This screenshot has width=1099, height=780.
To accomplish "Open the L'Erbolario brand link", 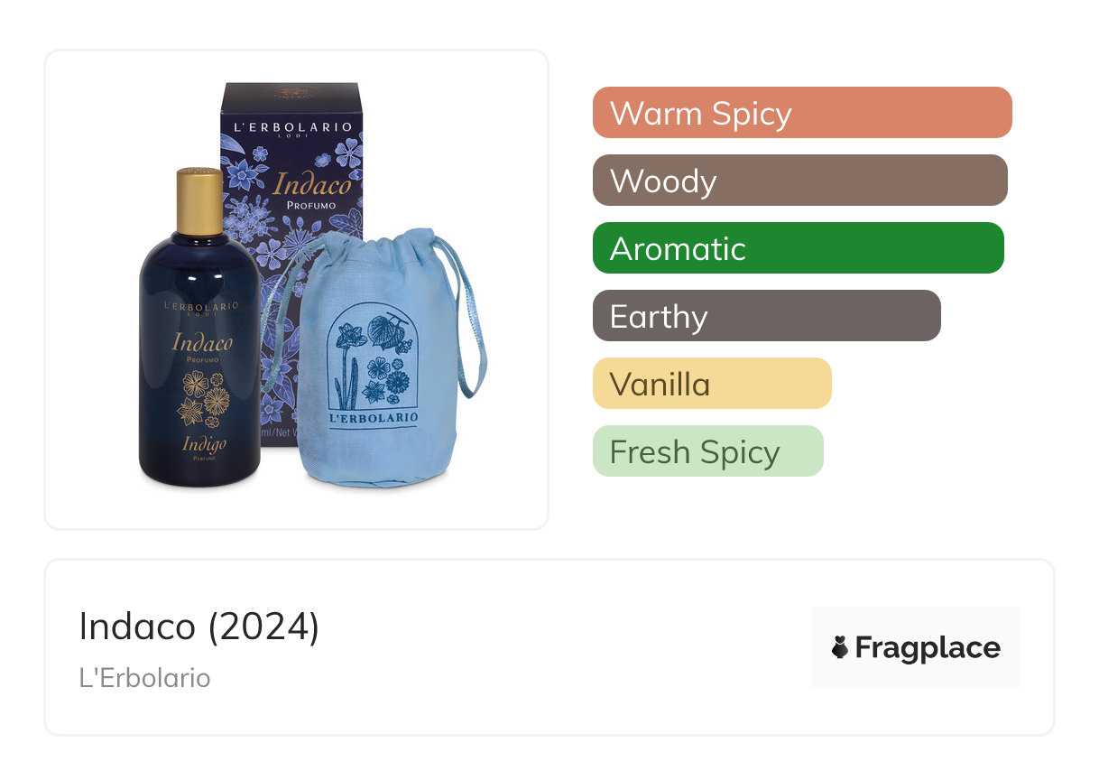I will (144, 678).
